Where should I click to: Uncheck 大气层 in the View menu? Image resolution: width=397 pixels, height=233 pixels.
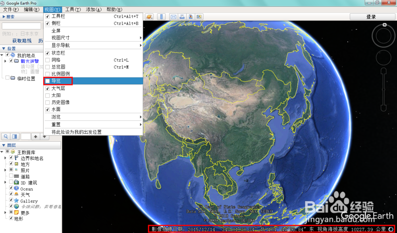click(93, 89)
